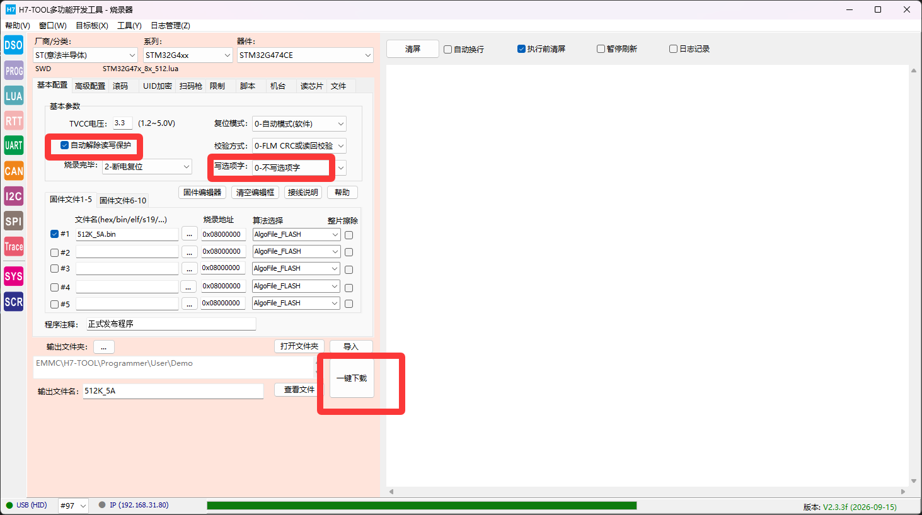
Task: Open the 帮助(V) menu
Action: [x=18, y=26]
